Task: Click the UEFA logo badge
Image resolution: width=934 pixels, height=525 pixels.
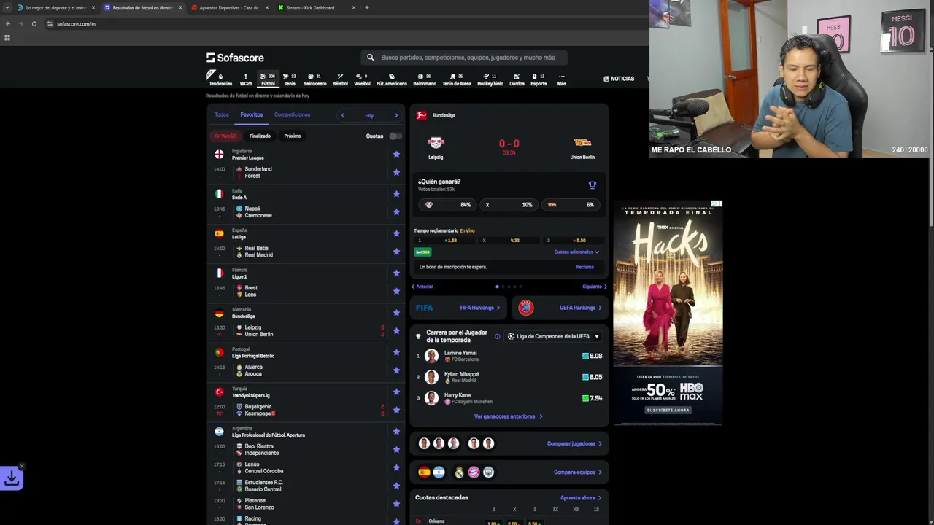Action: [x=525, y=308]
